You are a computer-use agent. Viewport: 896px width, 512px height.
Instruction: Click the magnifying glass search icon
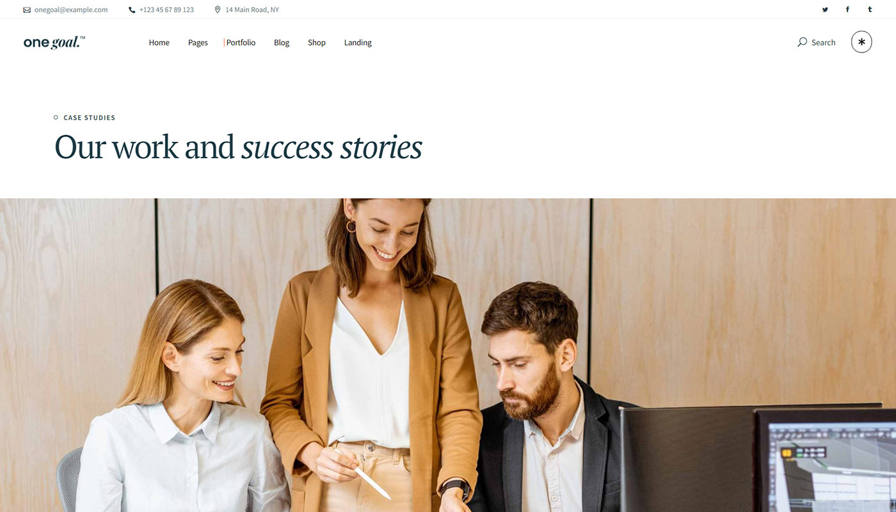pyautogui.click(x=802, y=42)
